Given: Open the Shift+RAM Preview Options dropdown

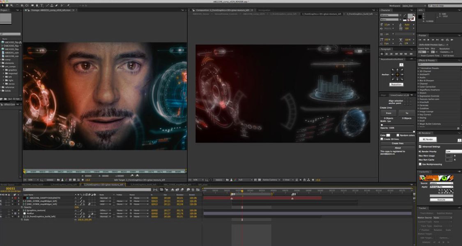Looking at the screenshot, I should pyautogui.click(x=434, y=45).
